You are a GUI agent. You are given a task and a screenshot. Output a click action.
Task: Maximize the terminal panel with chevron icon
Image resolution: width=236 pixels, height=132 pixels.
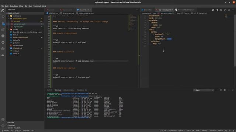click(229, 90)
